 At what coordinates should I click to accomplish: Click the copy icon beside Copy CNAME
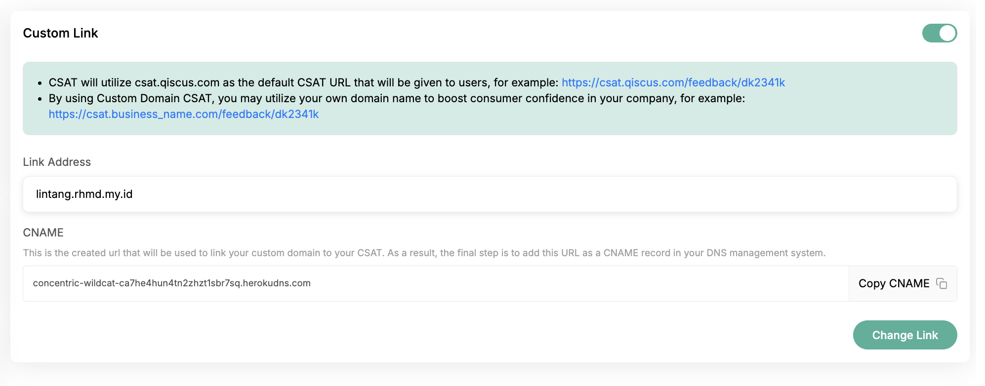point(942,283)
